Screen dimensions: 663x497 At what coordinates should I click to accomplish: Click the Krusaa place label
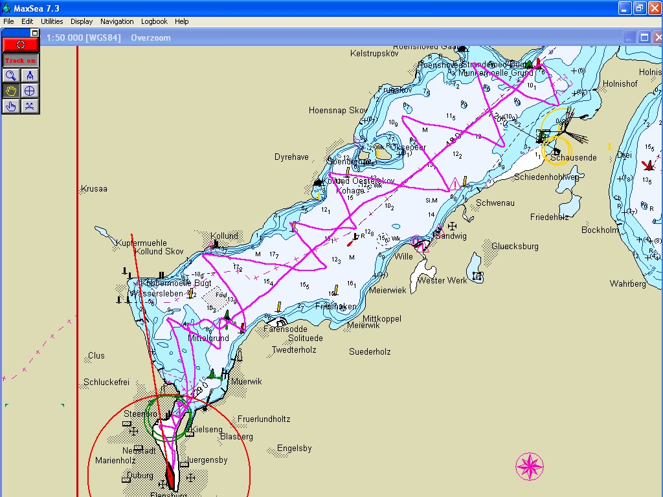94,188
